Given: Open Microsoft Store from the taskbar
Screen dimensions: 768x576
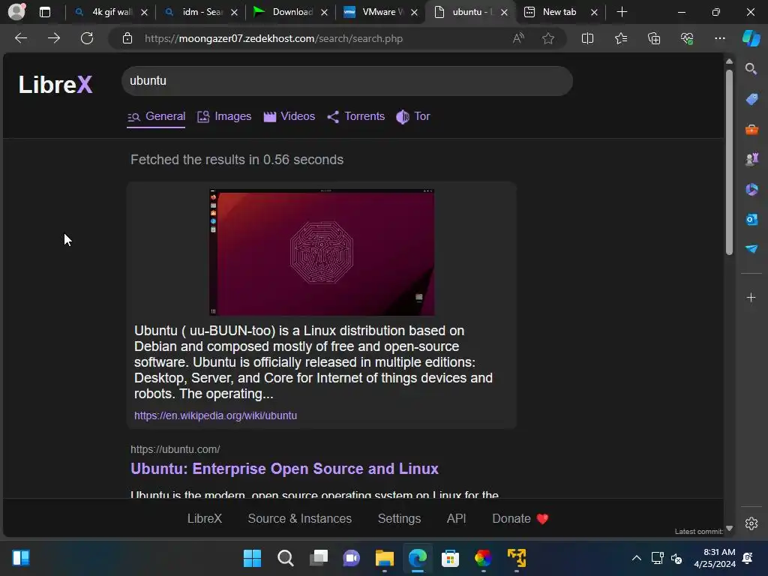Looking at the screenshot, I should (x=450, y=558).
